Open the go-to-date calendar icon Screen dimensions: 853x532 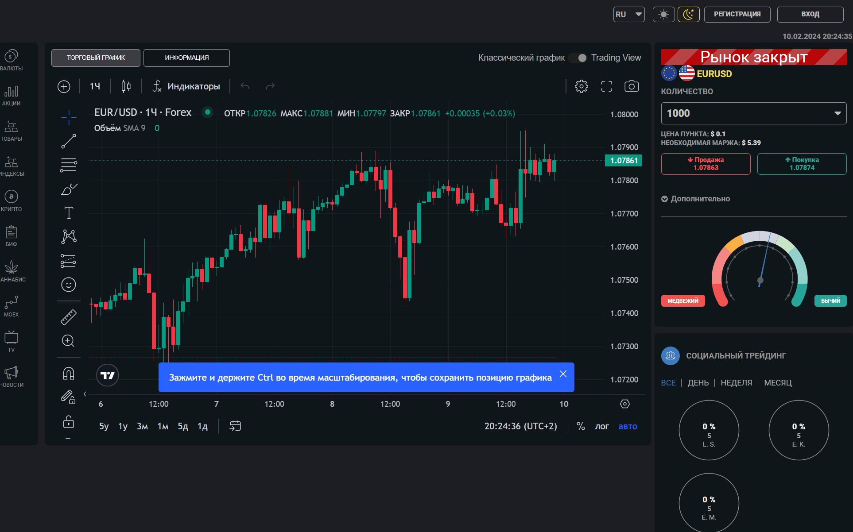[235, 426]
